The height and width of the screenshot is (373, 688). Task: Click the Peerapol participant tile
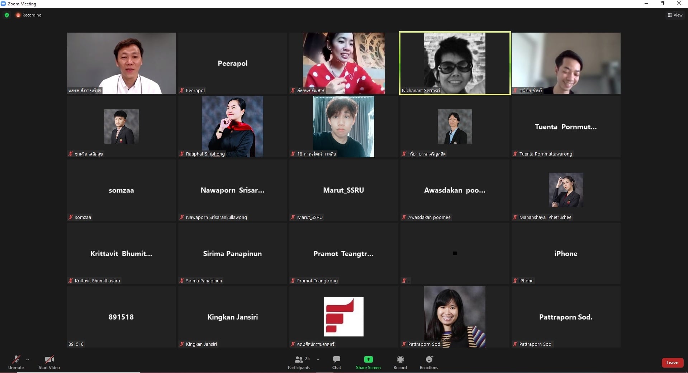pyautogui.click(x=232, y=63)
